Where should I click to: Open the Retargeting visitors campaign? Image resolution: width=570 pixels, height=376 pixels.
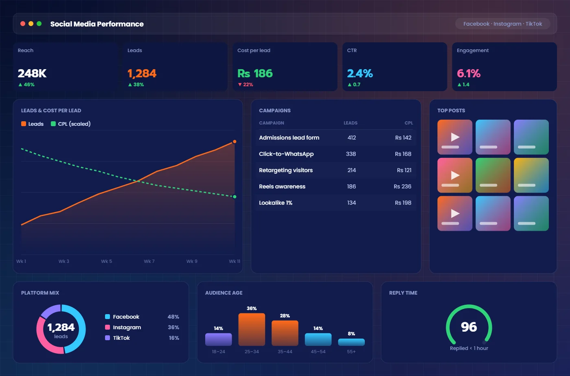click(x=336, y=170)
